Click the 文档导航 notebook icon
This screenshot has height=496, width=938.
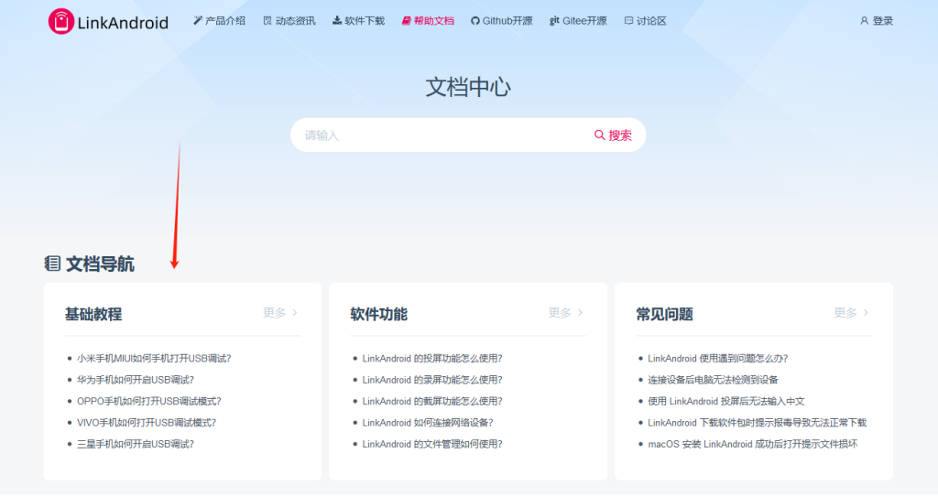pos(52,264)
